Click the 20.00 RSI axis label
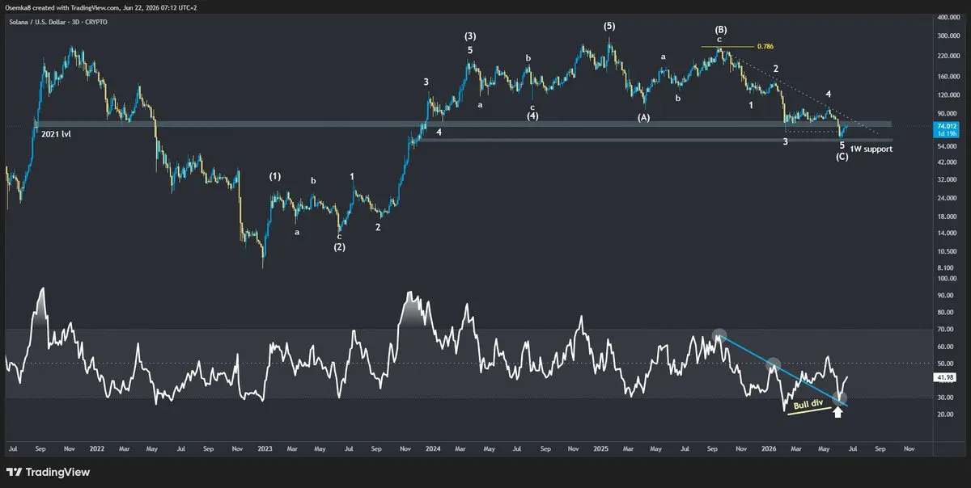Viewport: 971px width, 488px height. point(943,414)
